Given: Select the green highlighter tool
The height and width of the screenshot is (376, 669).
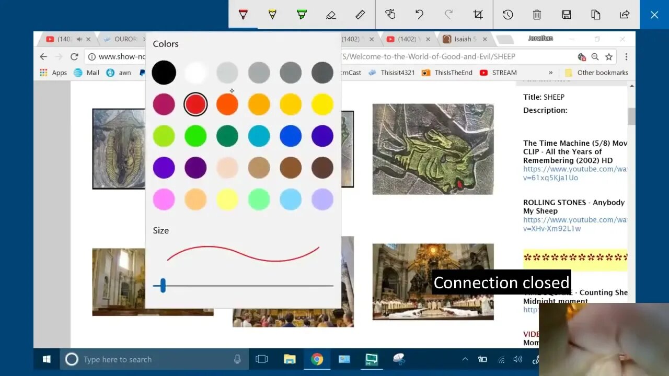Looking at the screenshot, I should [x=302, y=15].
